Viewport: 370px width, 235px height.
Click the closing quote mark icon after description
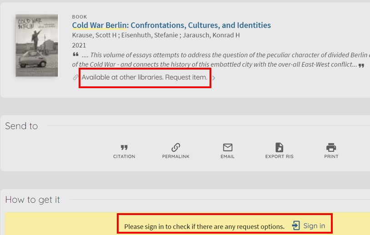[x=361, y=65]
